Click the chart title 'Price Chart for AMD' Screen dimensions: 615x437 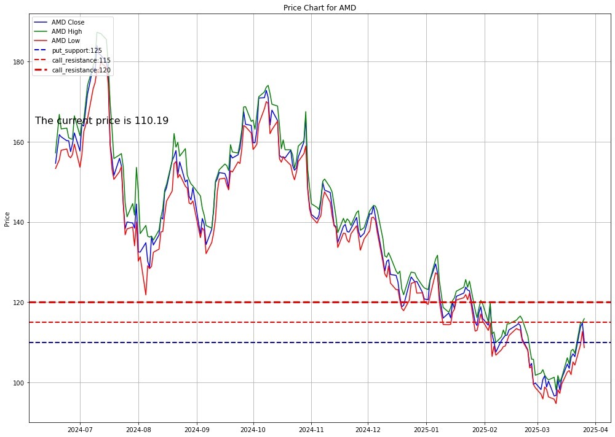click(320, 8)
